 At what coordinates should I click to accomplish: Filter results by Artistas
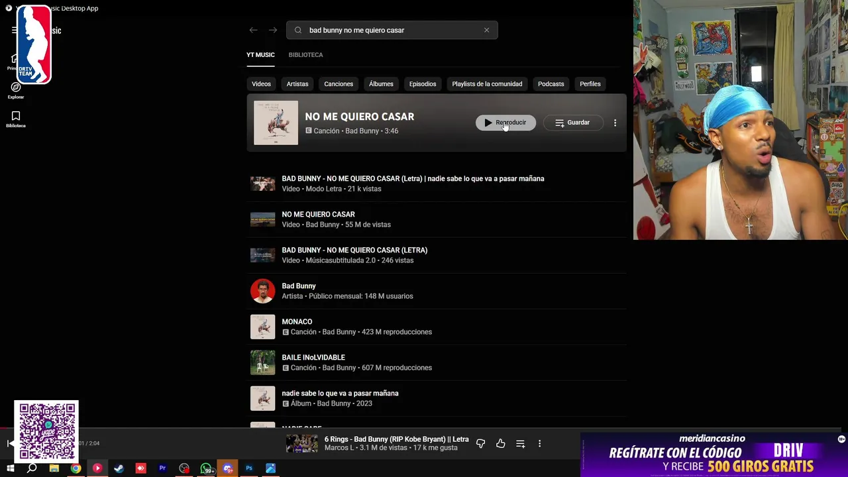tap(297, 84)
